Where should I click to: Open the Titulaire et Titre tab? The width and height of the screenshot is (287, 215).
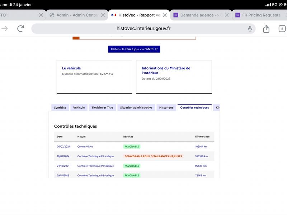point(102,107)
